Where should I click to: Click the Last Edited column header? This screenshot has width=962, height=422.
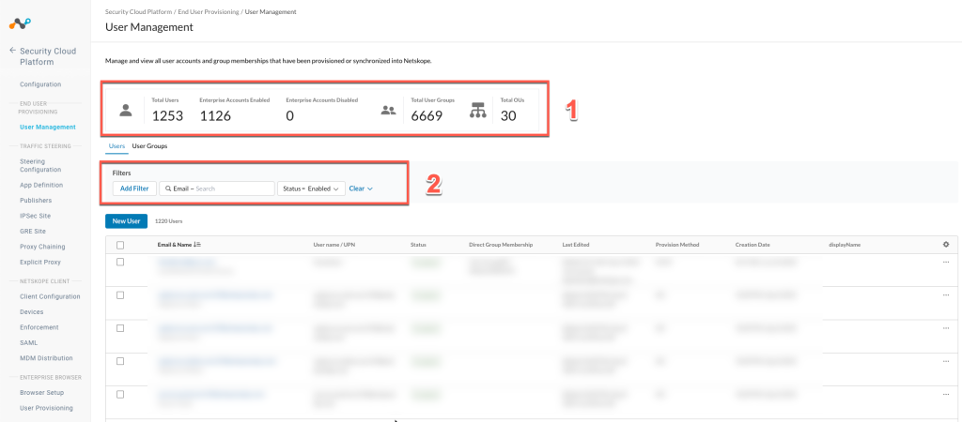[576, 245]
